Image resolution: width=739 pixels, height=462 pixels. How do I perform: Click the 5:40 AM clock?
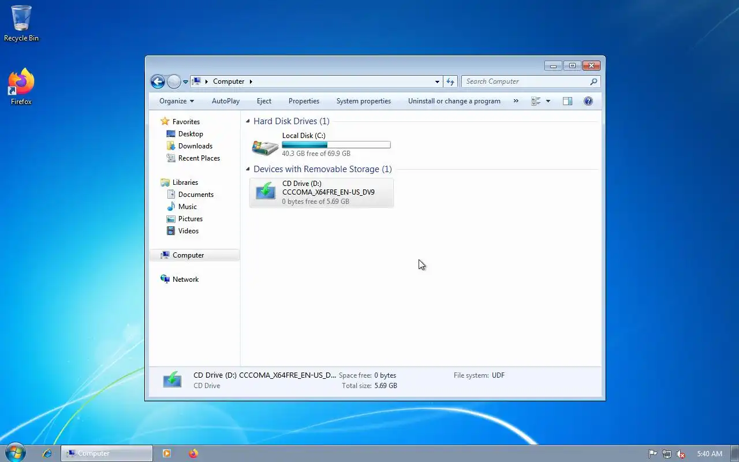click(710, 454)
